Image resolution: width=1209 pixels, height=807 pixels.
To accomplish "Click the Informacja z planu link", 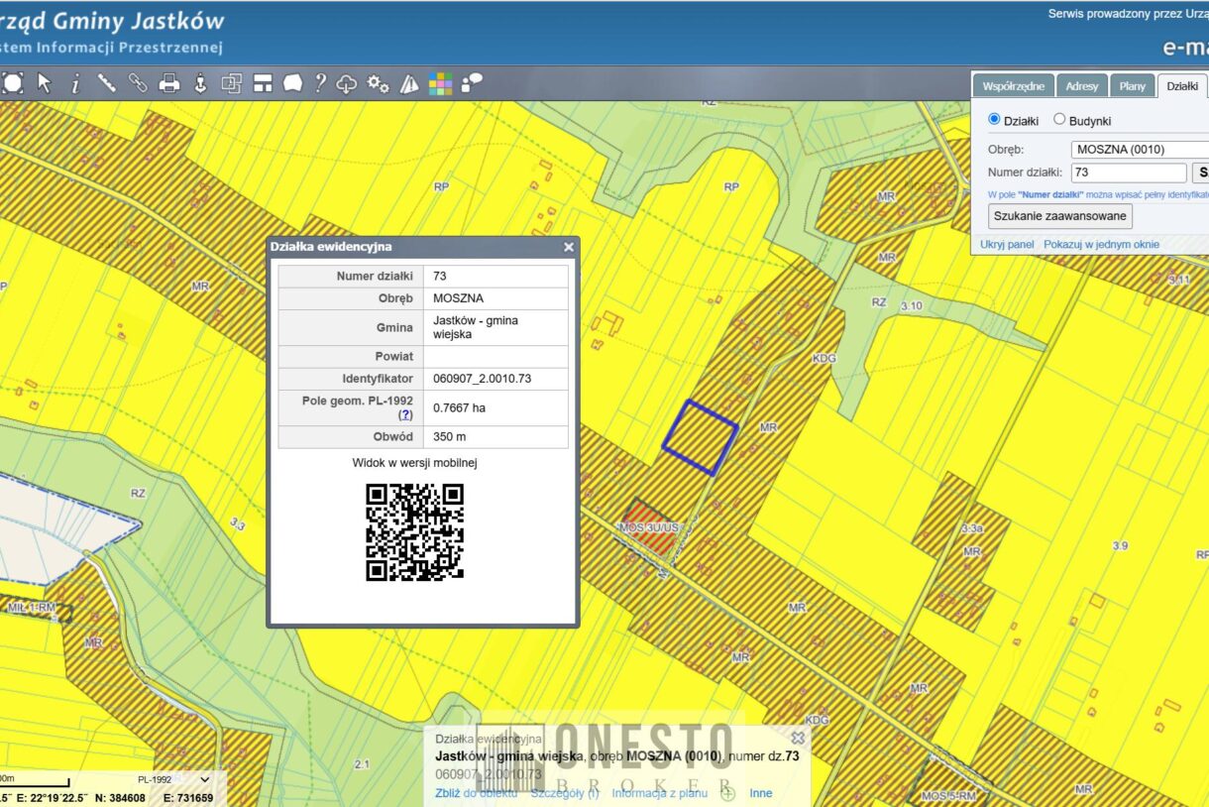I will (659, 793).
